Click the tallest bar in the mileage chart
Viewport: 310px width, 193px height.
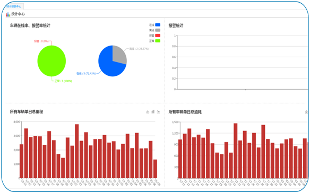(x=77, y=151)
